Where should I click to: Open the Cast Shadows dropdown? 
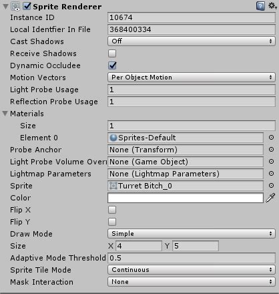(192, 41)
